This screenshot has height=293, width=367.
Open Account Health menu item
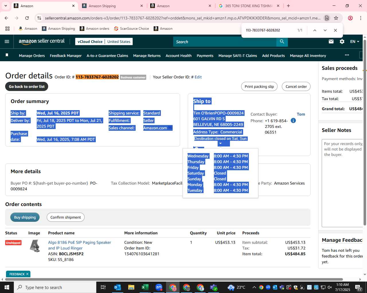point(179,56)
